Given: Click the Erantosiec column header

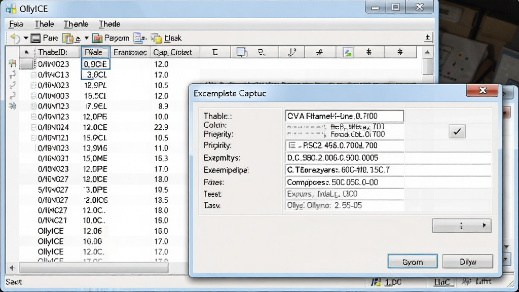Looking at the screenshot, I should [x=130, y=52].
